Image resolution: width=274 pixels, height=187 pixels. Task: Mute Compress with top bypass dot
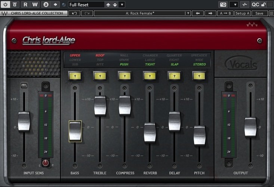click(x=124, y=88)
